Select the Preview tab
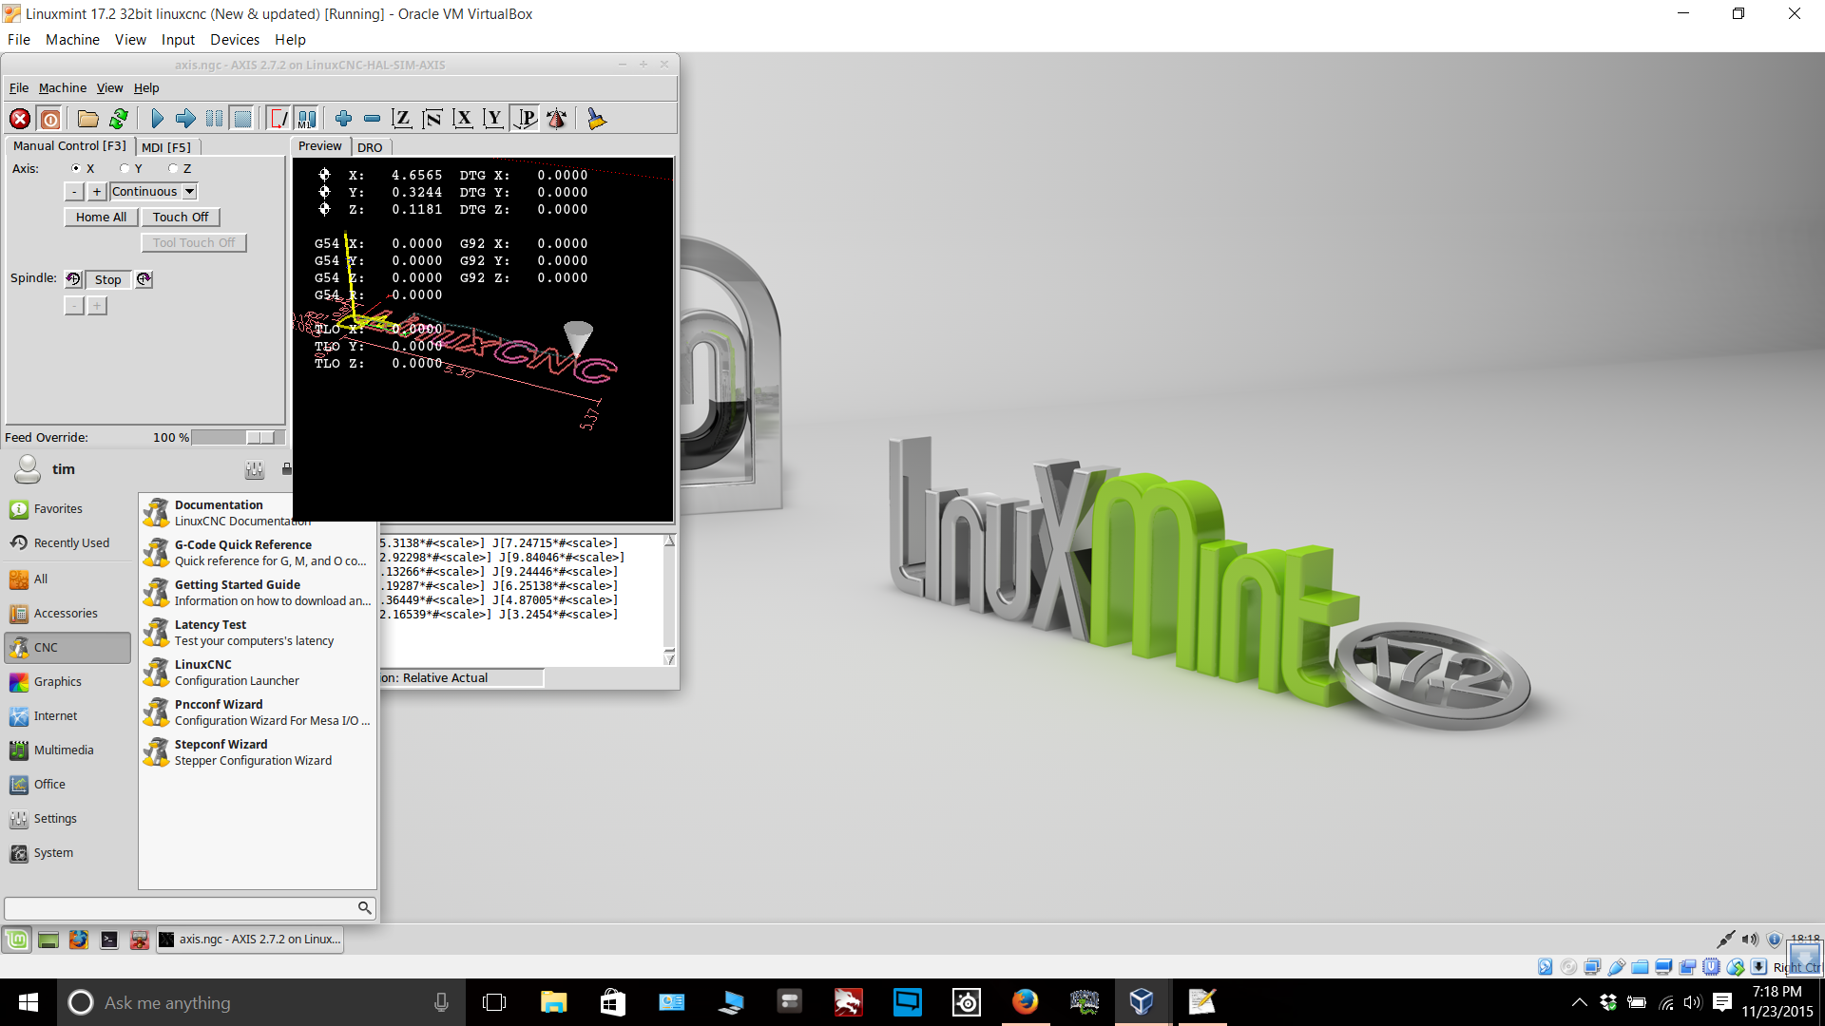 tap(320, 146)
